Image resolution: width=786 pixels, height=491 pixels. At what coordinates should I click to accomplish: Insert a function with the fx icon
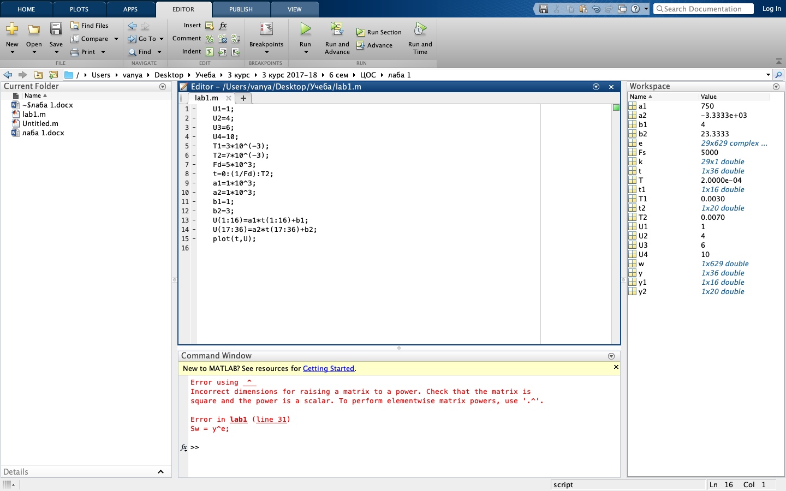222,25
